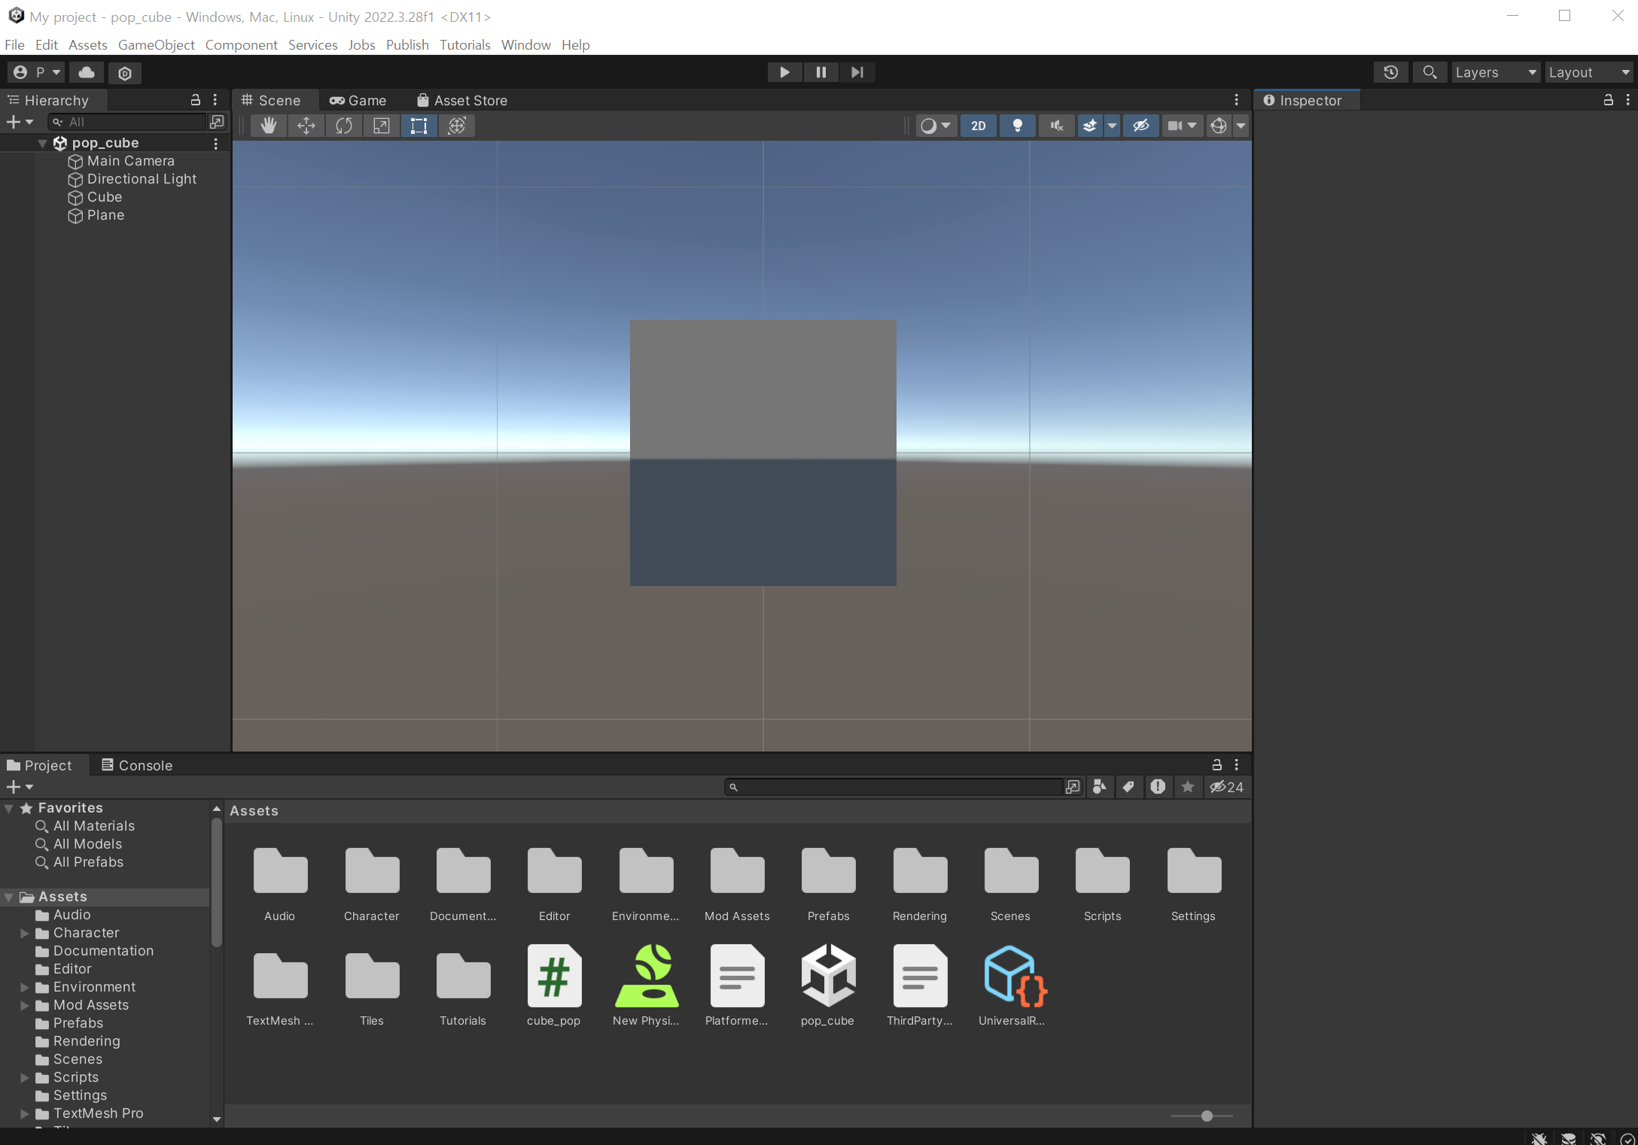1638x1145 pixels.
Task: Adjust the asset icon size slider
Action: (1207, 1116)
